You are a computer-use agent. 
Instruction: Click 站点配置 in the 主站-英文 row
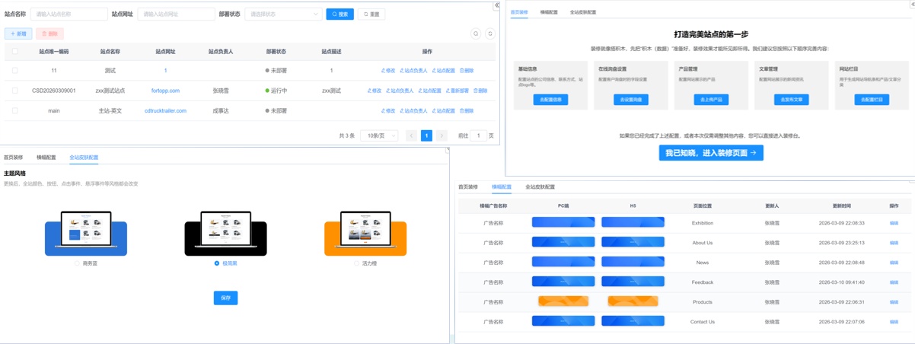pyautogui.click(x=443, y=111)
